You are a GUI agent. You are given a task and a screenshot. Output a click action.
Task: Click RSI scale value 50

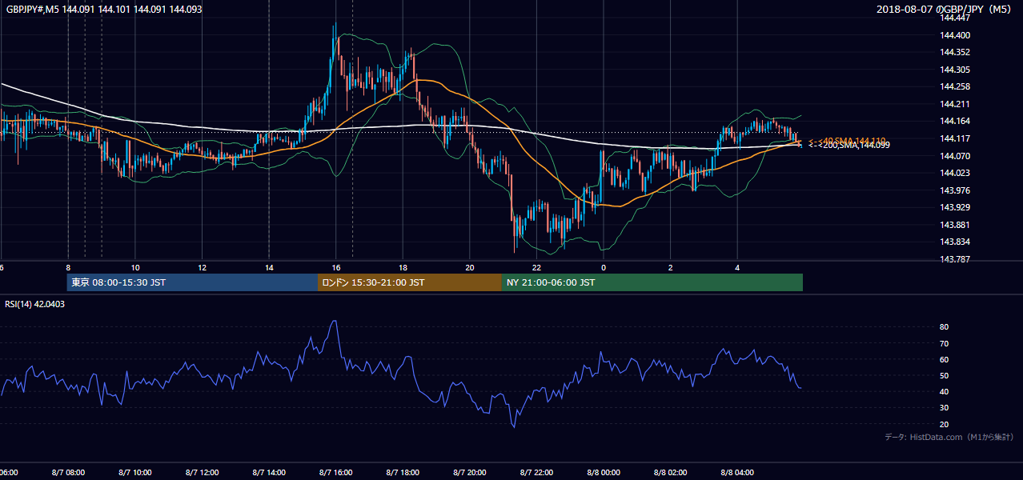(x=945, y=375)
